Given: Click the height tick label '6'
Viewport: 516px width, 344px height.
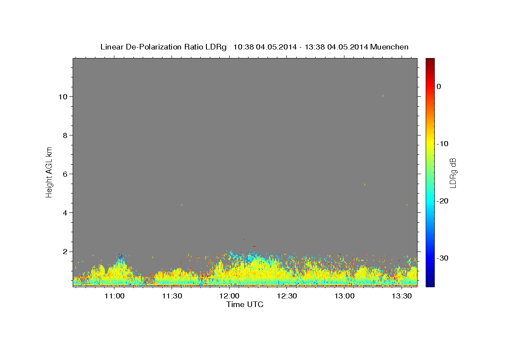Looking at the screenshot, I should (64, 174).
